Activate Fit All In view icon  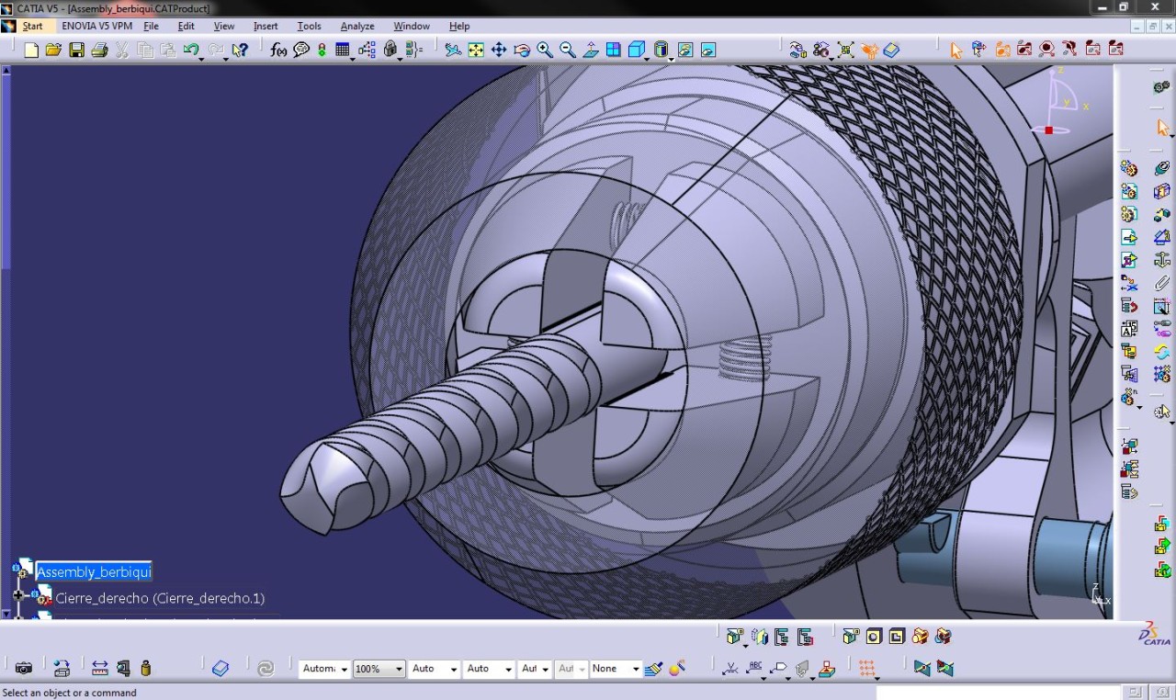tap(476, 50)
